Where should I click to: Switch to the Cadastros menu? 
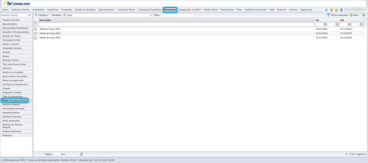pos(53,10)
